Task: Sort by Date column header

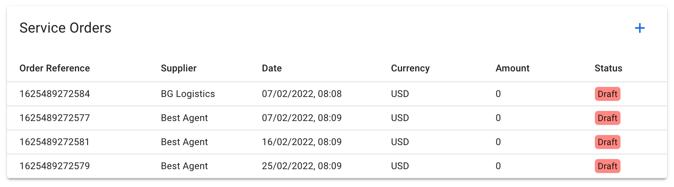Action: point(271,68)
